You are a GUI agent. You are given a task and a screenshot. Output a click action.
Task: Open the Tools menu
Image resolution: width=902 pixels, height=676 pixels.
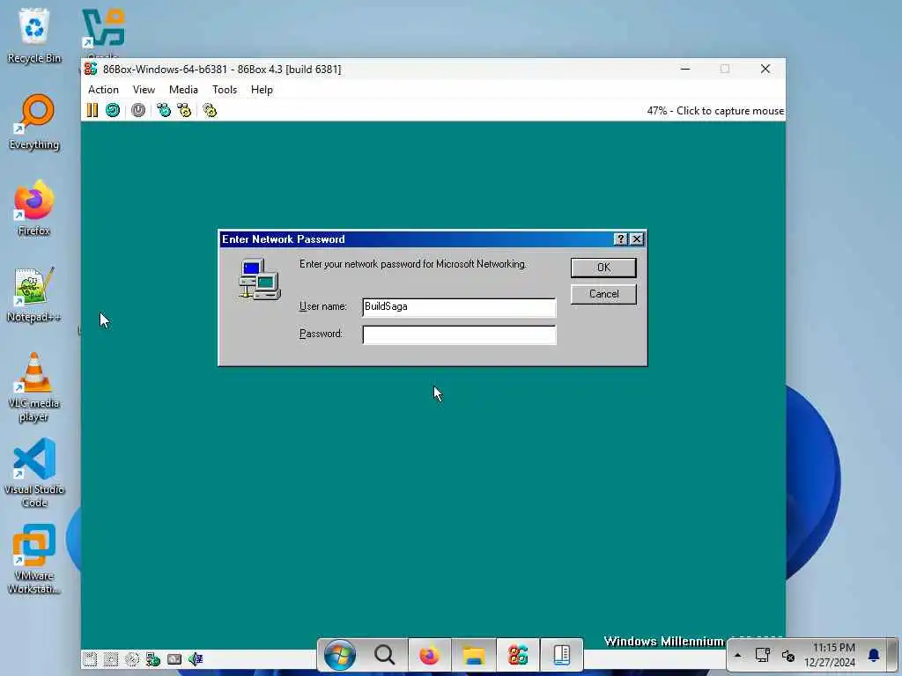(x=225, y=90)
